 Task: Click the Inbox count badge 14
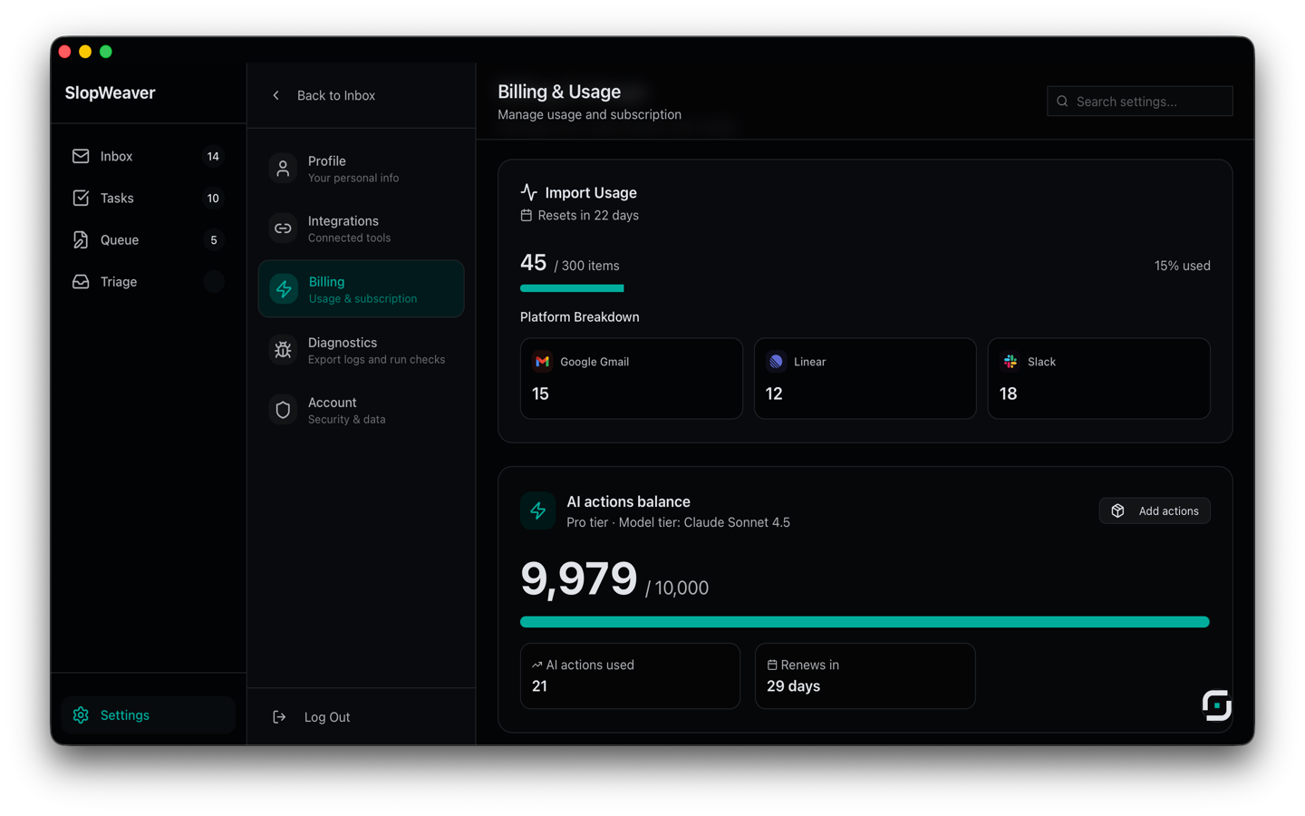213,156
